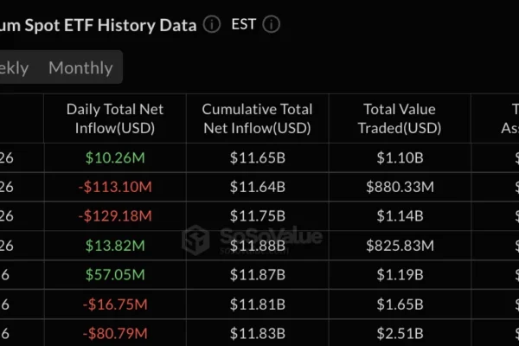Select the $57.05M daily inflow cell
519x346 pixels.
(115, 274)
